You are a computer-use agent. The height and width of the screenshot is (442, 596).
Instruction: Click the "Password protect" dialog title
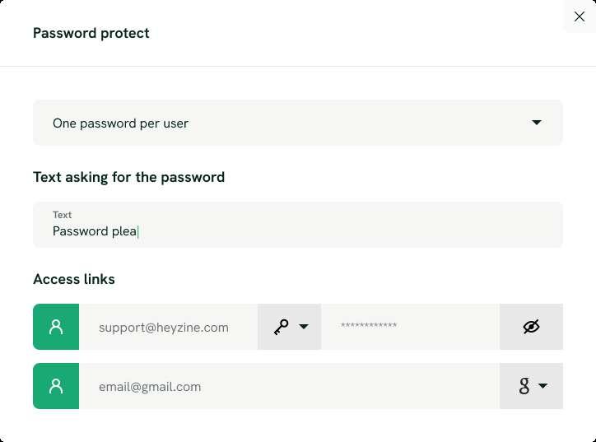click(91, 33)
